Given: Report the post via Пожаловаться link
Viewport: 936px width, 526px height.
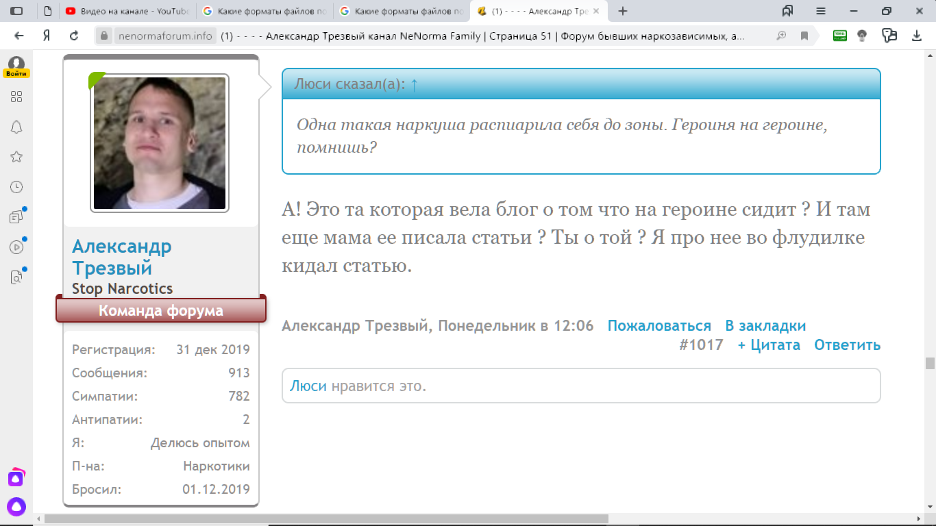Looking at the screenshot, I should 660,325.
